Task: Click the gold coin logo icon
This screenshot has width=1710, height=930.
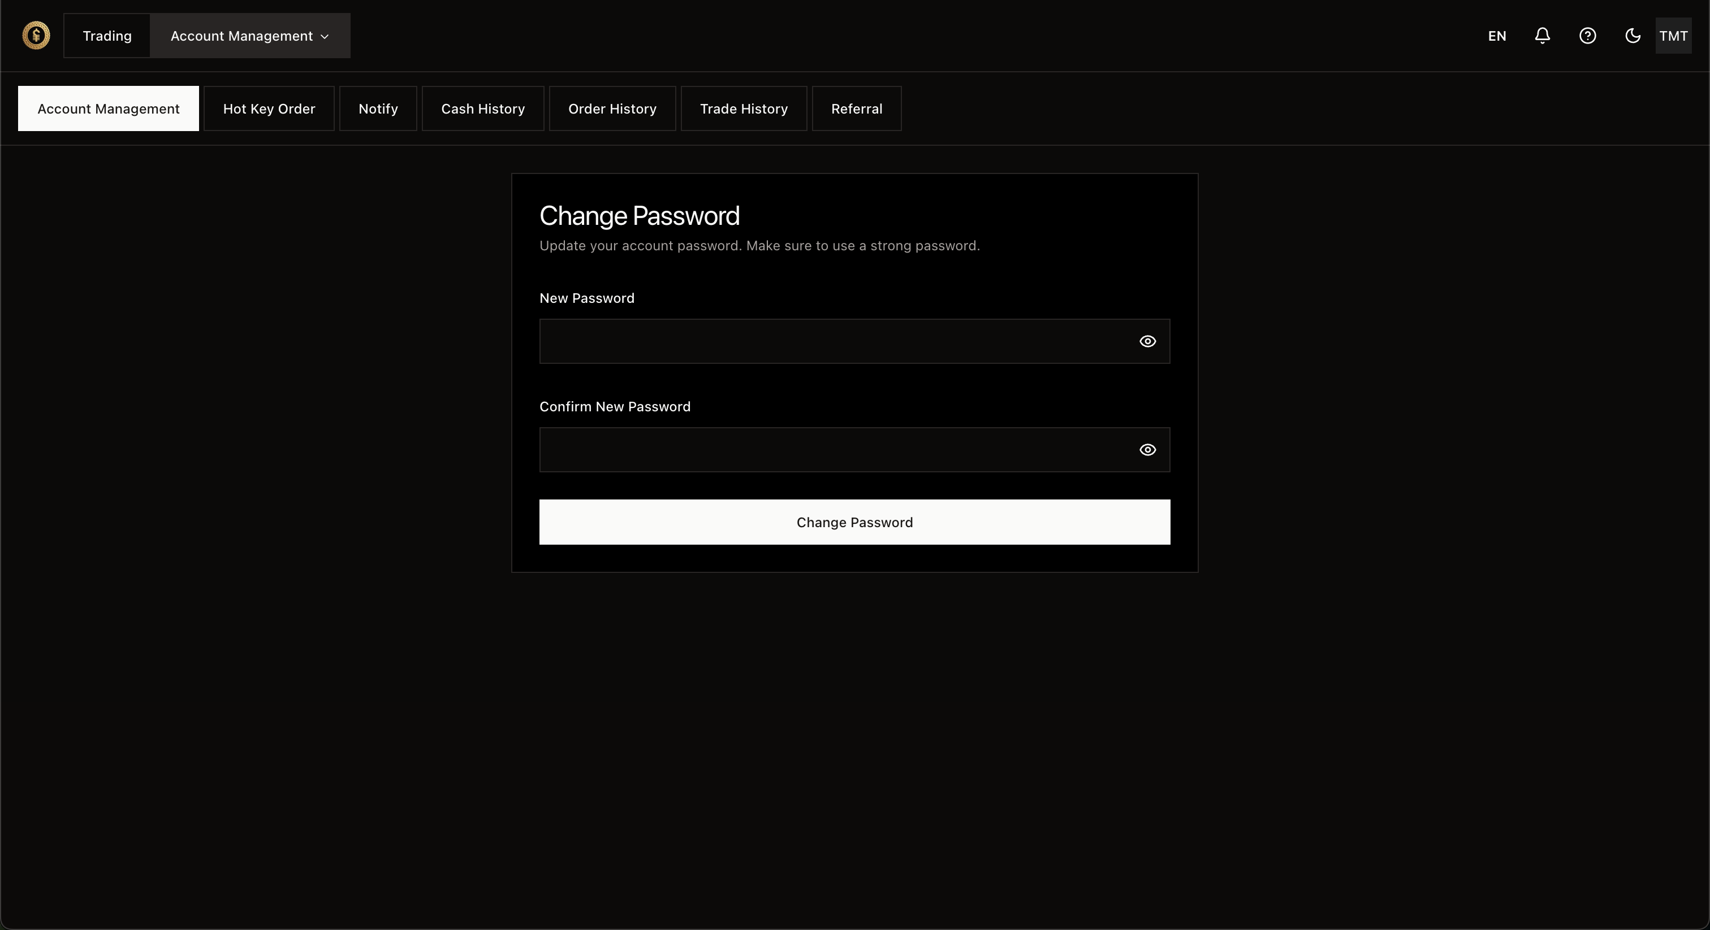Action: click(36, 36)
